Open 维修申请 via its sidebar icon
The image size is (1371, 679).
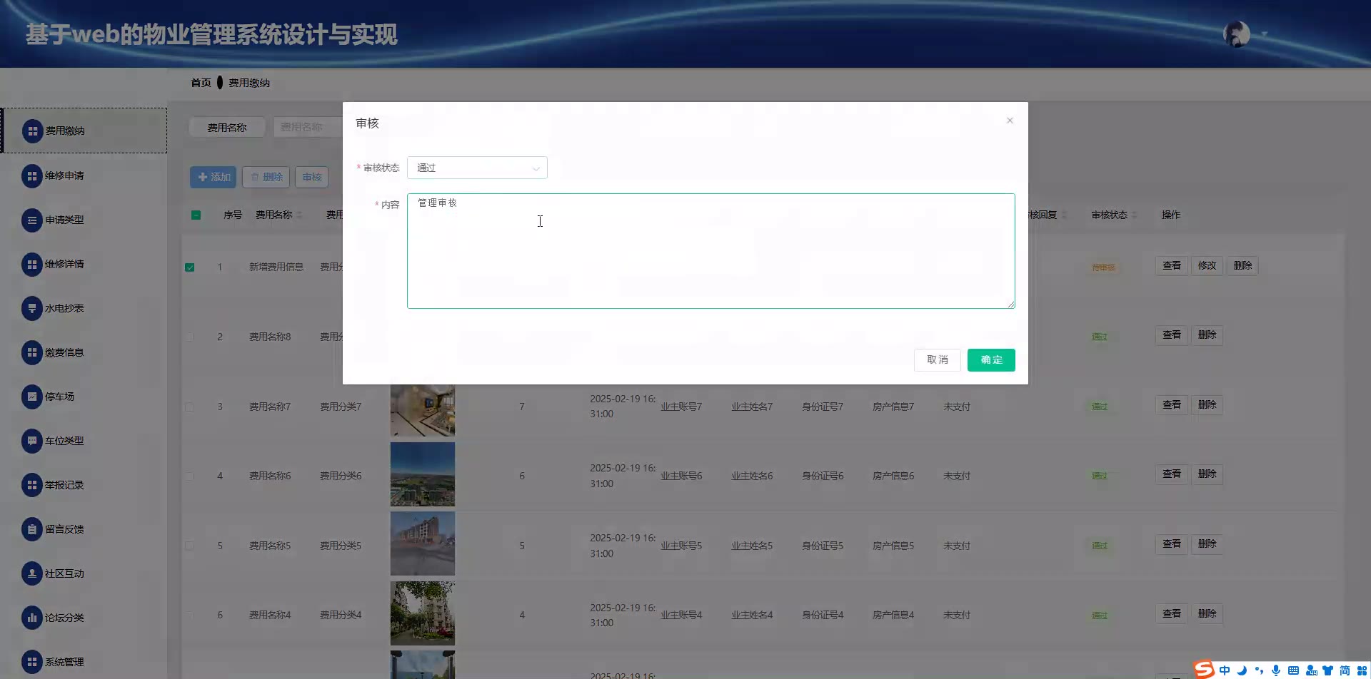pos(32,175)
